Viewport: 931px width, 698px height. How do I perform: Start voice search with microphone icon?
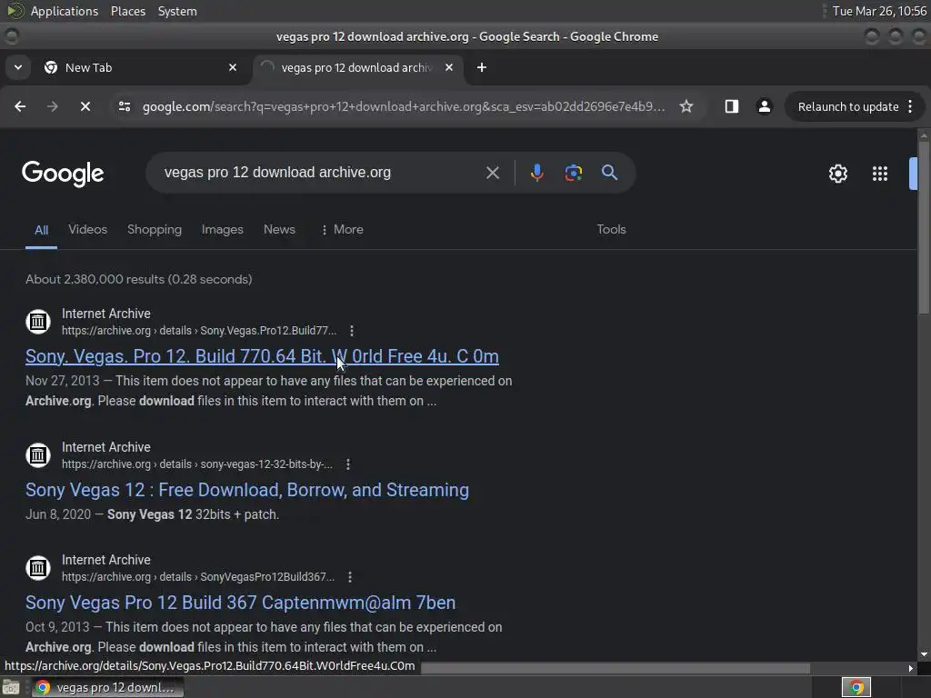pyautogui.click(x=536, y=173)
